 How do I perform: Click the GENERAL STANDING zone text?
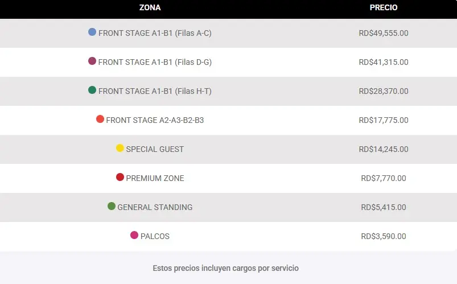click(x=155, y=207)
